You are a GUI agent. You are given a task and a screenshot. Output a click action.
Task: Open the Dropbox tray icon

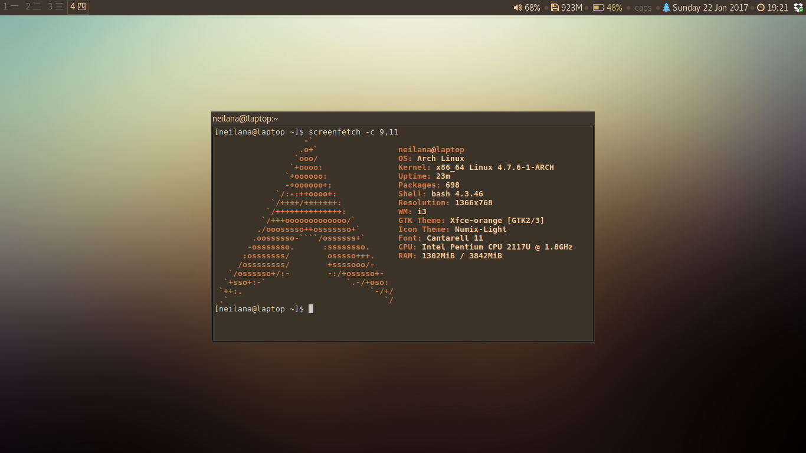[798, 8]
